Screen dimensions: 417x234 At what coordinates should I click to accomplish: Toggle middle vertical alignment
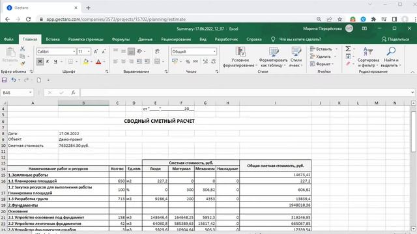pos(123,51)
